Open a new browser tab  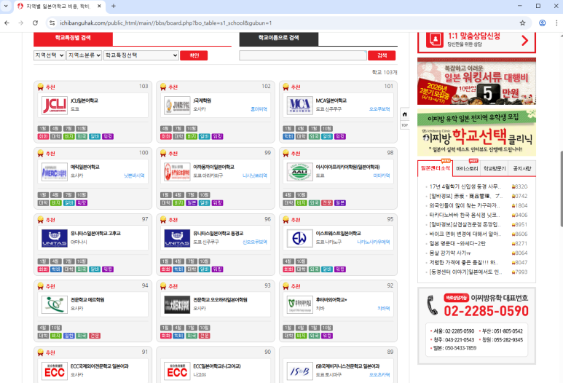(113, 6)
